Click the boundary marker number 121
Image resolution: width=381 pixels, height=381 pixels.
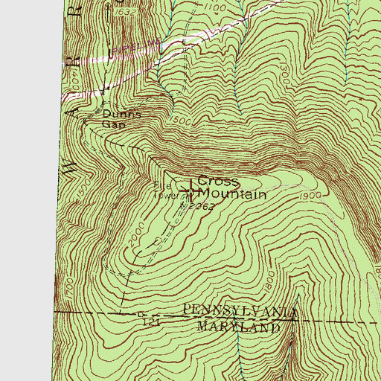[x=151, y=322]
